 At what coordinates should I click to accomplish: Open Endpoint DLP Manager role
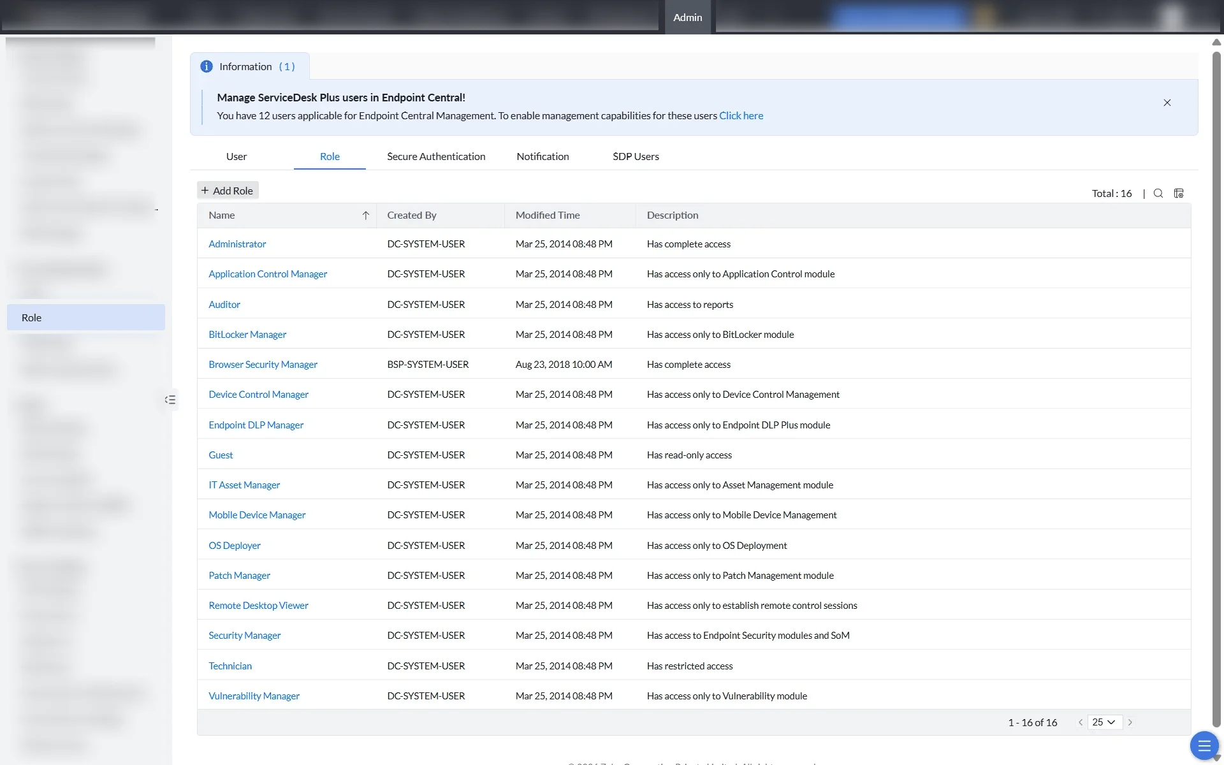[x=256, y=425]
